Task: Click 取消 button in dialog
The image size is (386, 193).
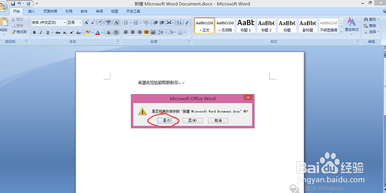Action: [x=218, y=120]
